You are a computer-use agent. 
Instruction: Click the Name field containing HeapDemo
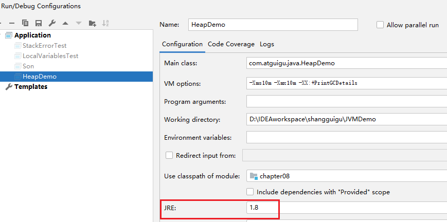pos(273,25)
